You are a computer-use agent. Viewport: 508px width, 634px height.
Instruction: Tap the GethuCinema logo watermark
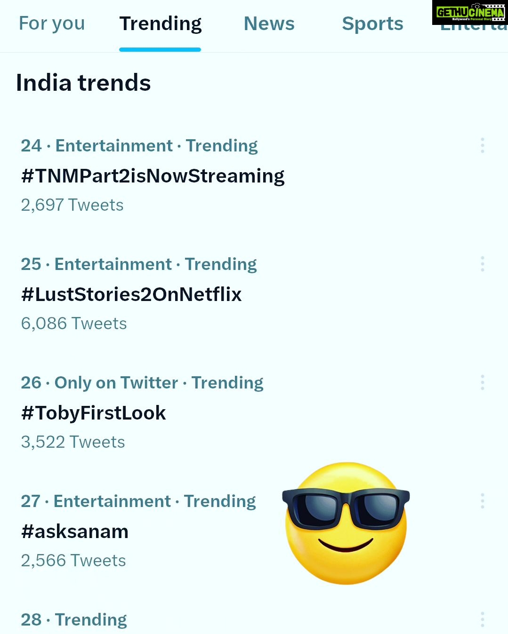tap(470, 13)
